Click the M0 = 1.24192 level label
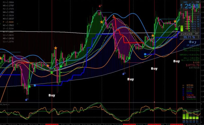 pos(8,38)
